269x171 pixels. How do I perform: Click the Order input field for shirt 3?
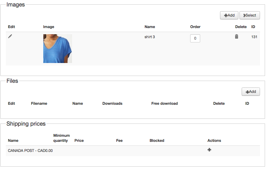[195, 38]
